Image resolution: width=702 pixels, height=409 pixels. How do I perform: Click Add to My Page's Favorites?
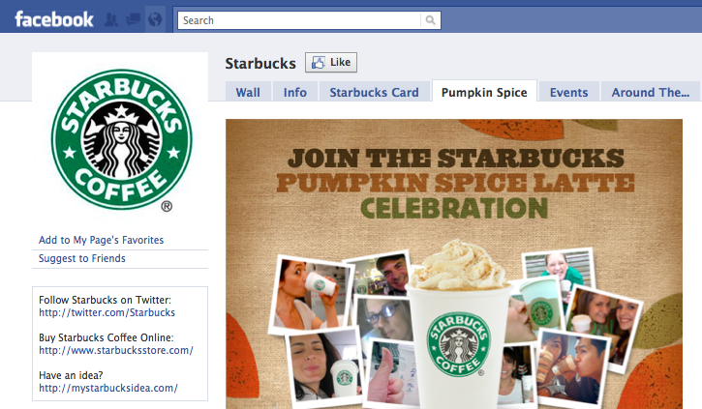point(101,240)
